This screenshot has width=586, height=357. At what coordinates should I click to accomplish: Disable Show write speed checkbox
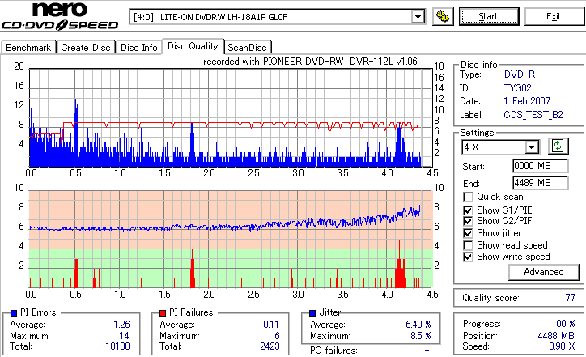click(468, 257)
